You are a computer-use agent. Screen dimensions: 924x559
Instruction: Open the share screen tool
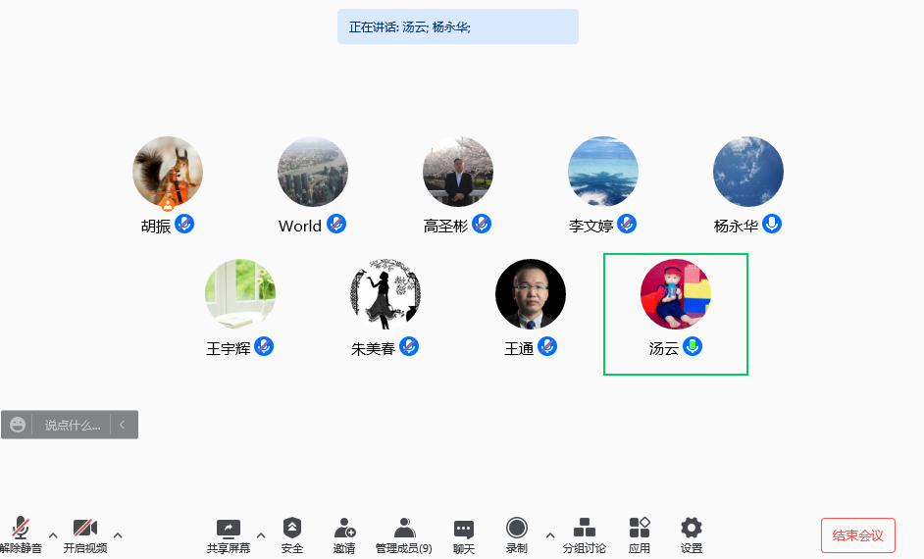point(228,529)
